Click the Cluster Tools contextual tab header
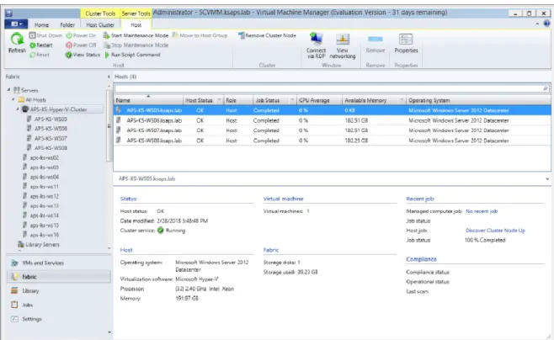This screenshot has width=554, height=340. (100, 13)
